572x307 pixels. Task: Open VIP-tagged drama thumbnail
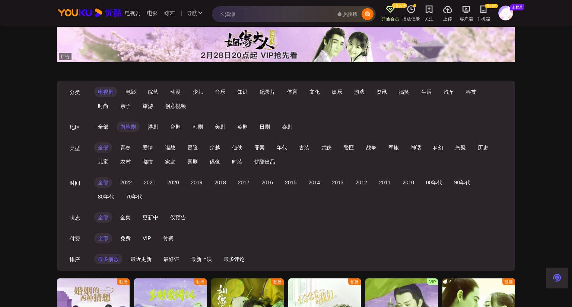tap(401, 293)
